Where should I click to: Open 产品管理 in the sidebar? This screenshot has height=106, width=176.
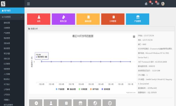7,33
